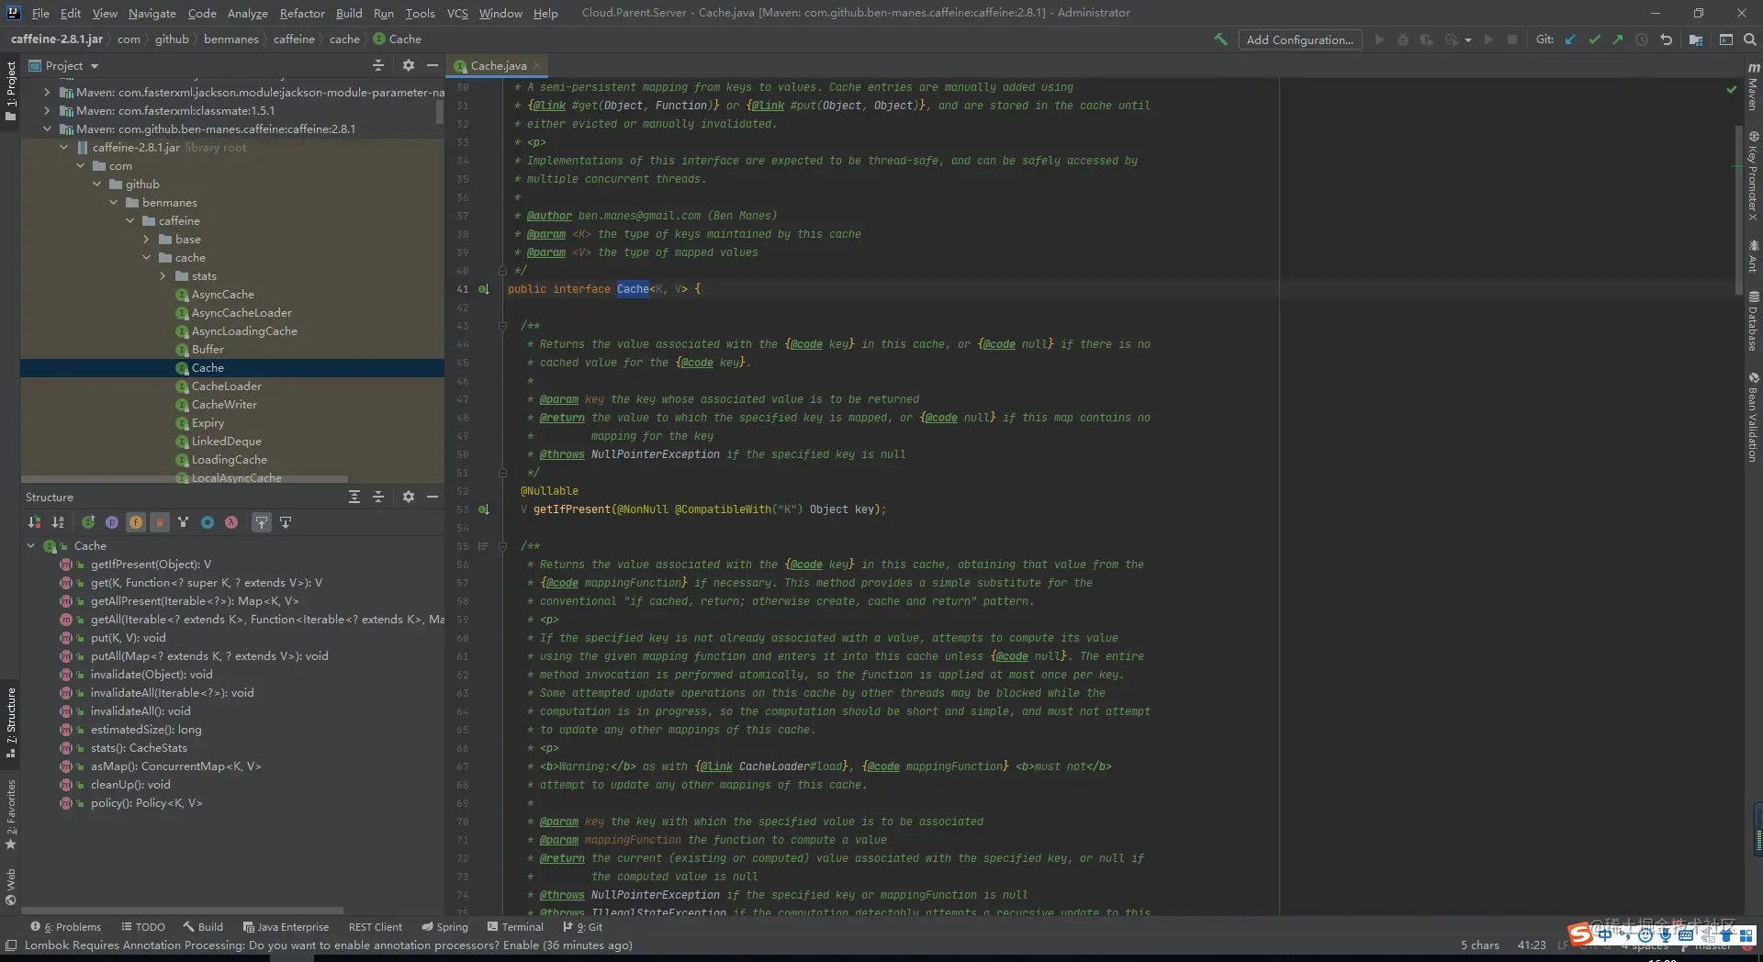This screenshot has width=1763, height=962.
Task: Open the Project Structure icon
Action: pos(1696,39)
